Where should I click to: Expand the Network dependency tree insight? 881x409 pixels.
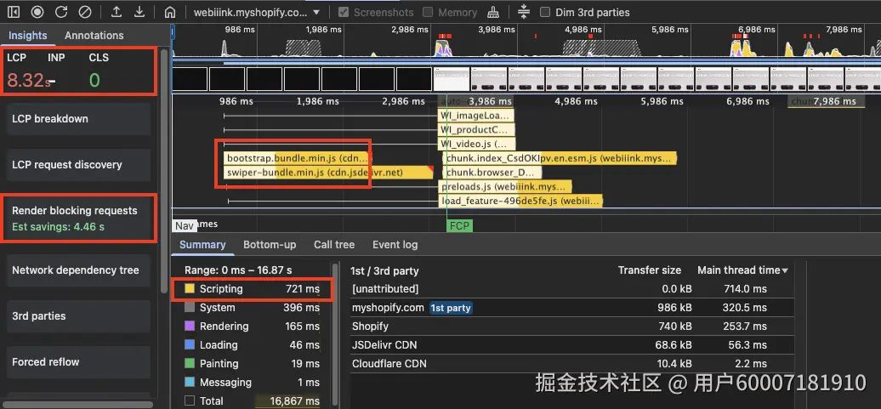click(x=78, y=270)
